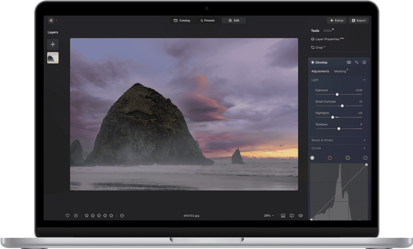Screen dimensions: 413x249
Task: Click the Export circle arrow icon
Action: 353,20
